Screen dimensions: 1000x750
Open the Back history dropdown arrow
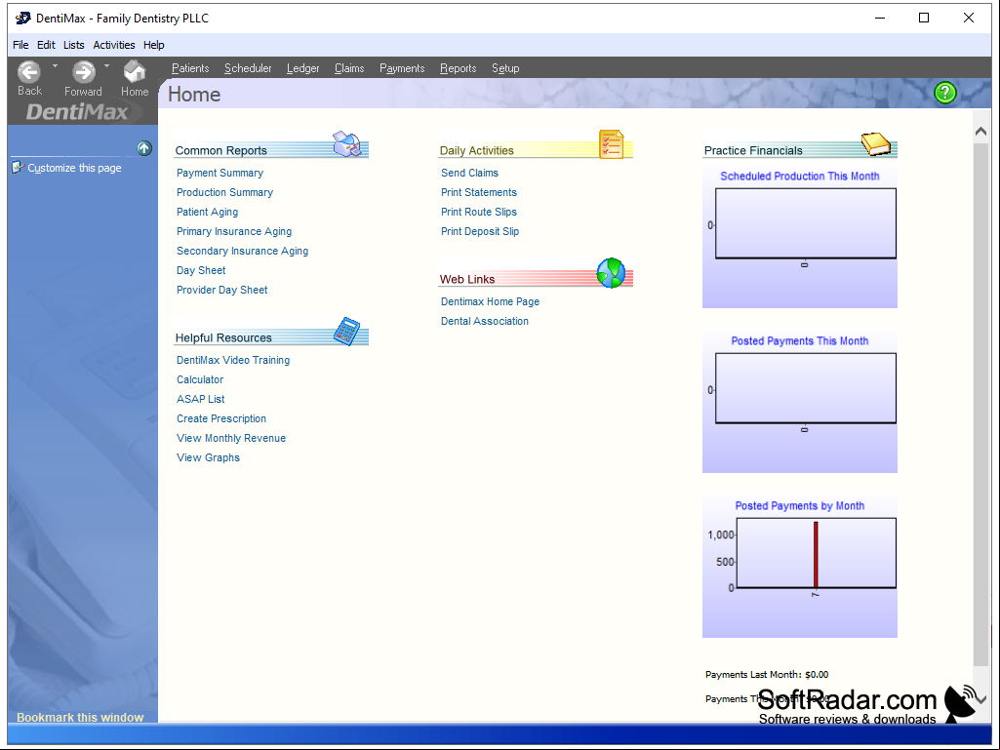[55, 65]
